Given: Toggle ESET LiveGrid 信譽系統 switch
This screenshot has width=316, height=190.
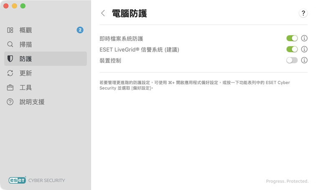Looking at the screenshot, I should [x=292, y=49].
